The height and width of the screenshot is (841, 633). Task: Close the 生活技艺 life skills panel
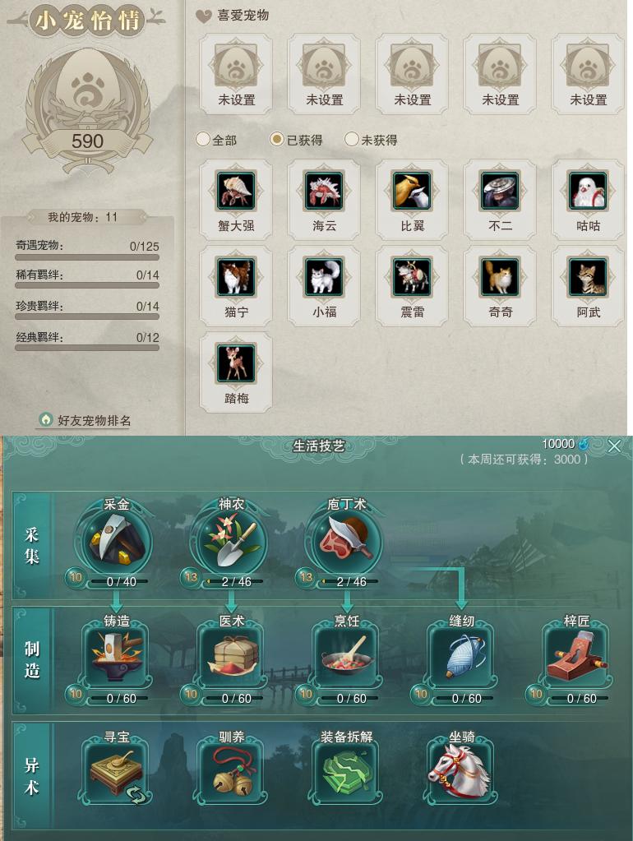pos(614,446)
